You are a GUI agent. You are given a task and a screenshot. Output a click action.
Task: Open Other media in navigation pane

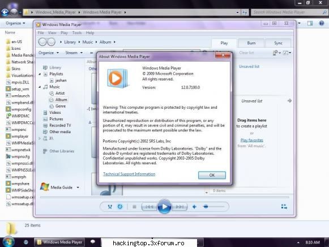click(x=60, y=132)
